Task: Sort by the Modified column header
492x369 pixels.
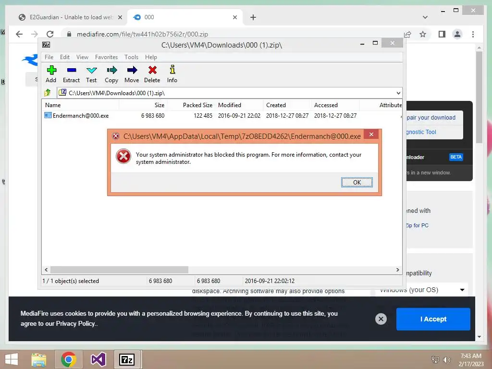Action: click(x=239, y=105)
